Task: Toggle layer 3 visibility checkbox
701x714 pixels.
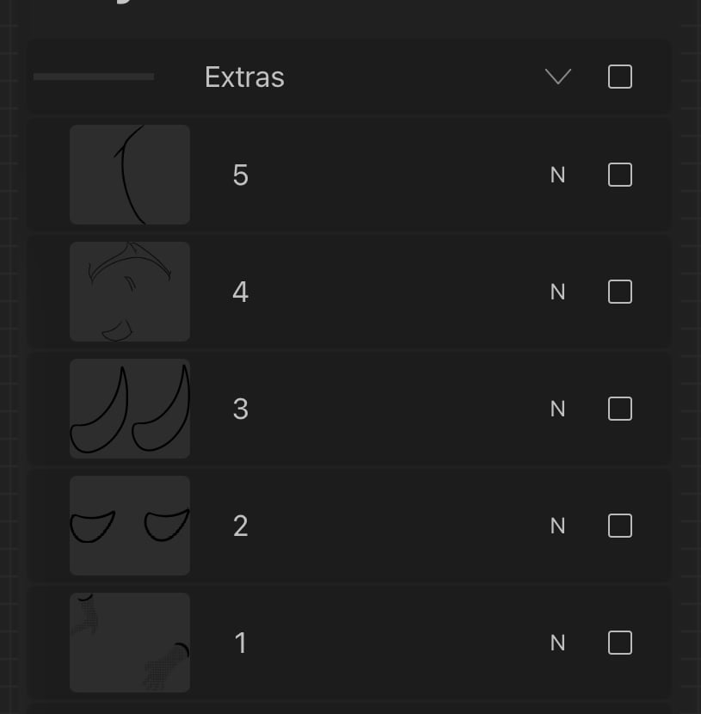Action: click(619, 409)
